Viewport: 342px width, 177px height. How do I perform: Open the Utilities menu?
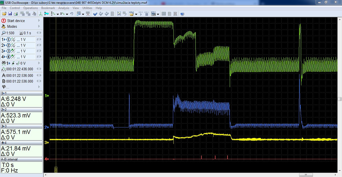[87, 8]
